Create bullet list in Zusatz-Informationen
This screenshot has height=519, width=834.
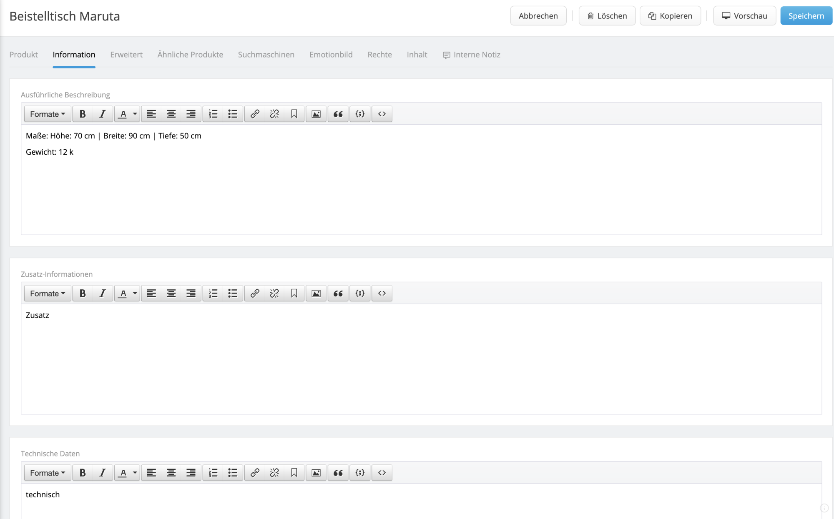232,293
